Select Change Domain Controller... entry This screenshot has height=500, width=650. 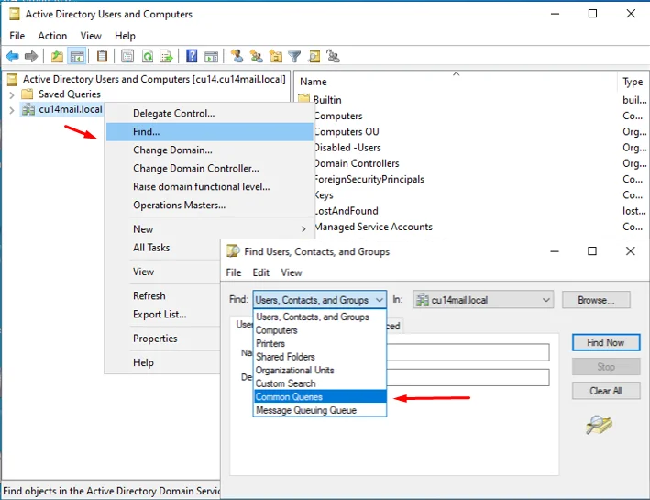point(209,168)
